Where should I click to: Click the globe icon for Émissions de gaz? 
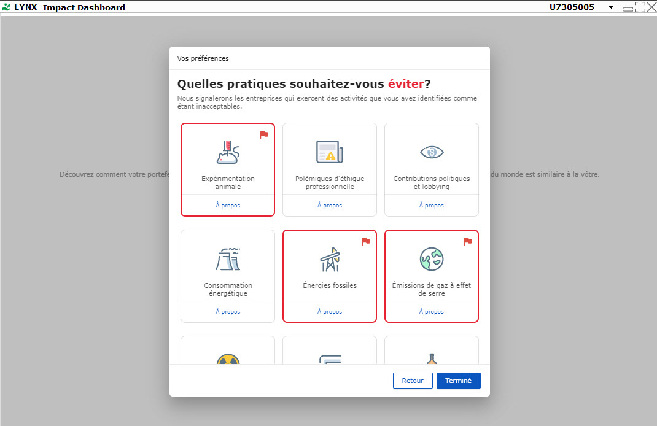pos(432,259)
